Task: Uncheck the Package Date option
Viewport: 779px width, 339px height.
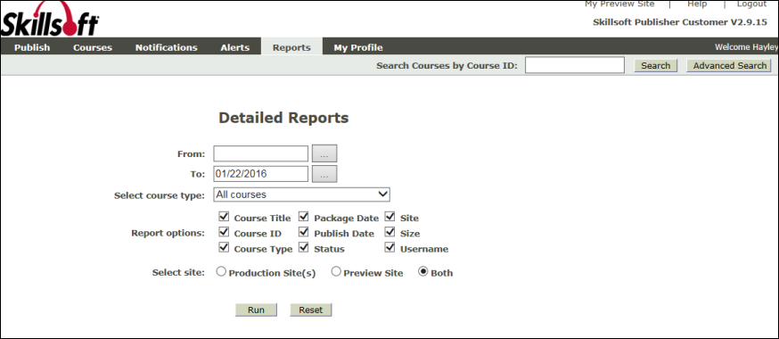Action: pyautogui.click(x=304, y=217)
